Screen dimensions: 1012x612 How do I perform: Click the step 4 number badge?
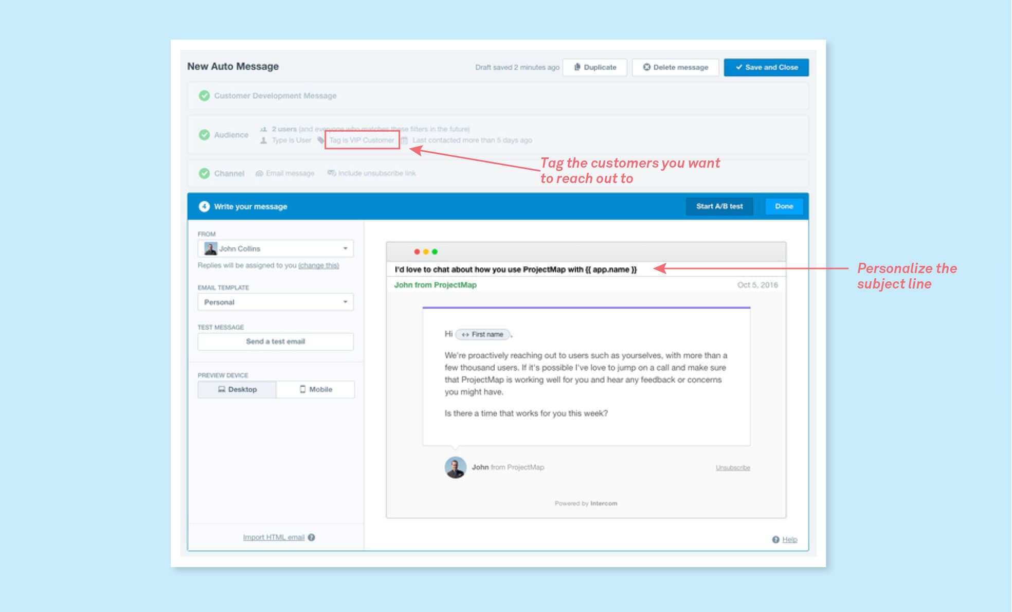tap(204, 206)
